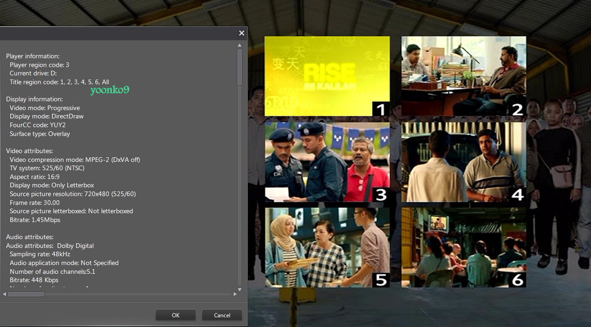The width and height of the screenshot is (591, 327).
Task: Select chapter 6 coffee shop thumbnail
Action: (463, 248)
